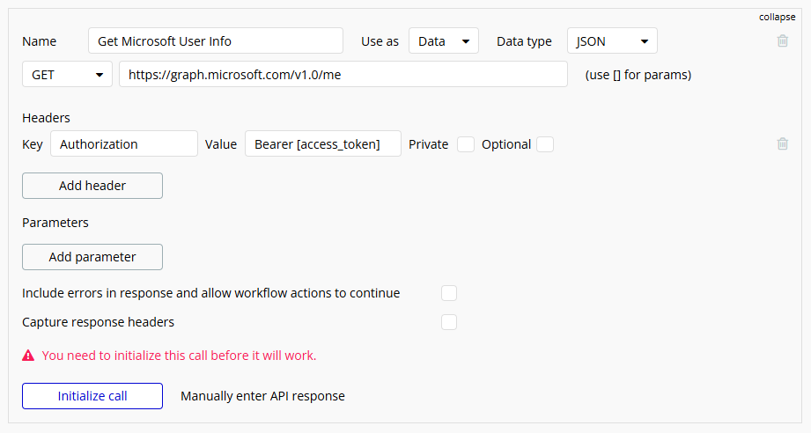Enable the Optional header checkbox
The image size is (811, 433).
(x=545, y=144)
